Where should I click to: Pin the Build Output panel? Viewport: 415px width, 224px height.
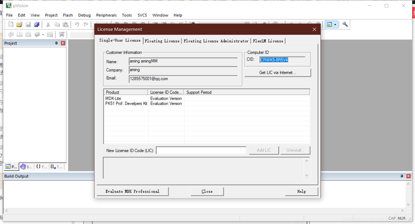[x=402, y=176]
